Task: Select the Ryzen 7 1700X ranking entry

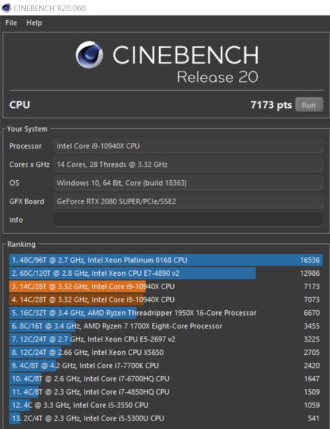Action: [x=166, y=326]
